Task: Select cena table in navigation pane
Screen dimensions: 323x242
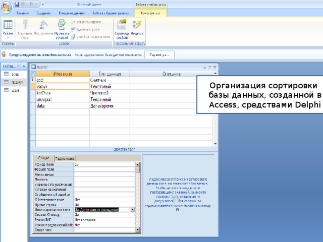Action: [x=14, y=74]
